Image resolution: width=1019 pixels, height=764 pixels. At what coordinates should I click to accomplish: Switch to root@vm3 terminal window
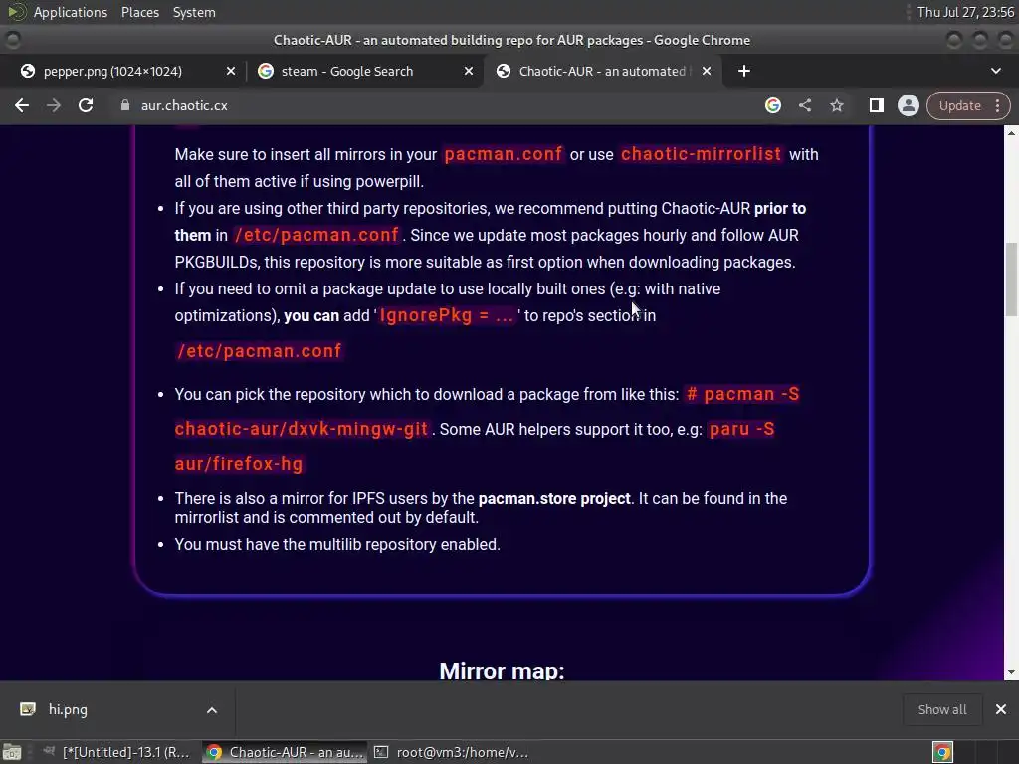coord(453,752)
